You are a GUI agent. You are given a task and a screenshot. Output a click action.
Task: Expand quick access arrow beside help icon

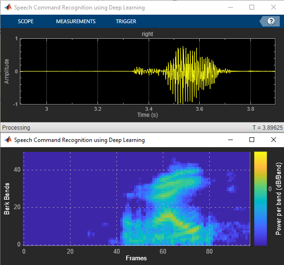point(262,21)
